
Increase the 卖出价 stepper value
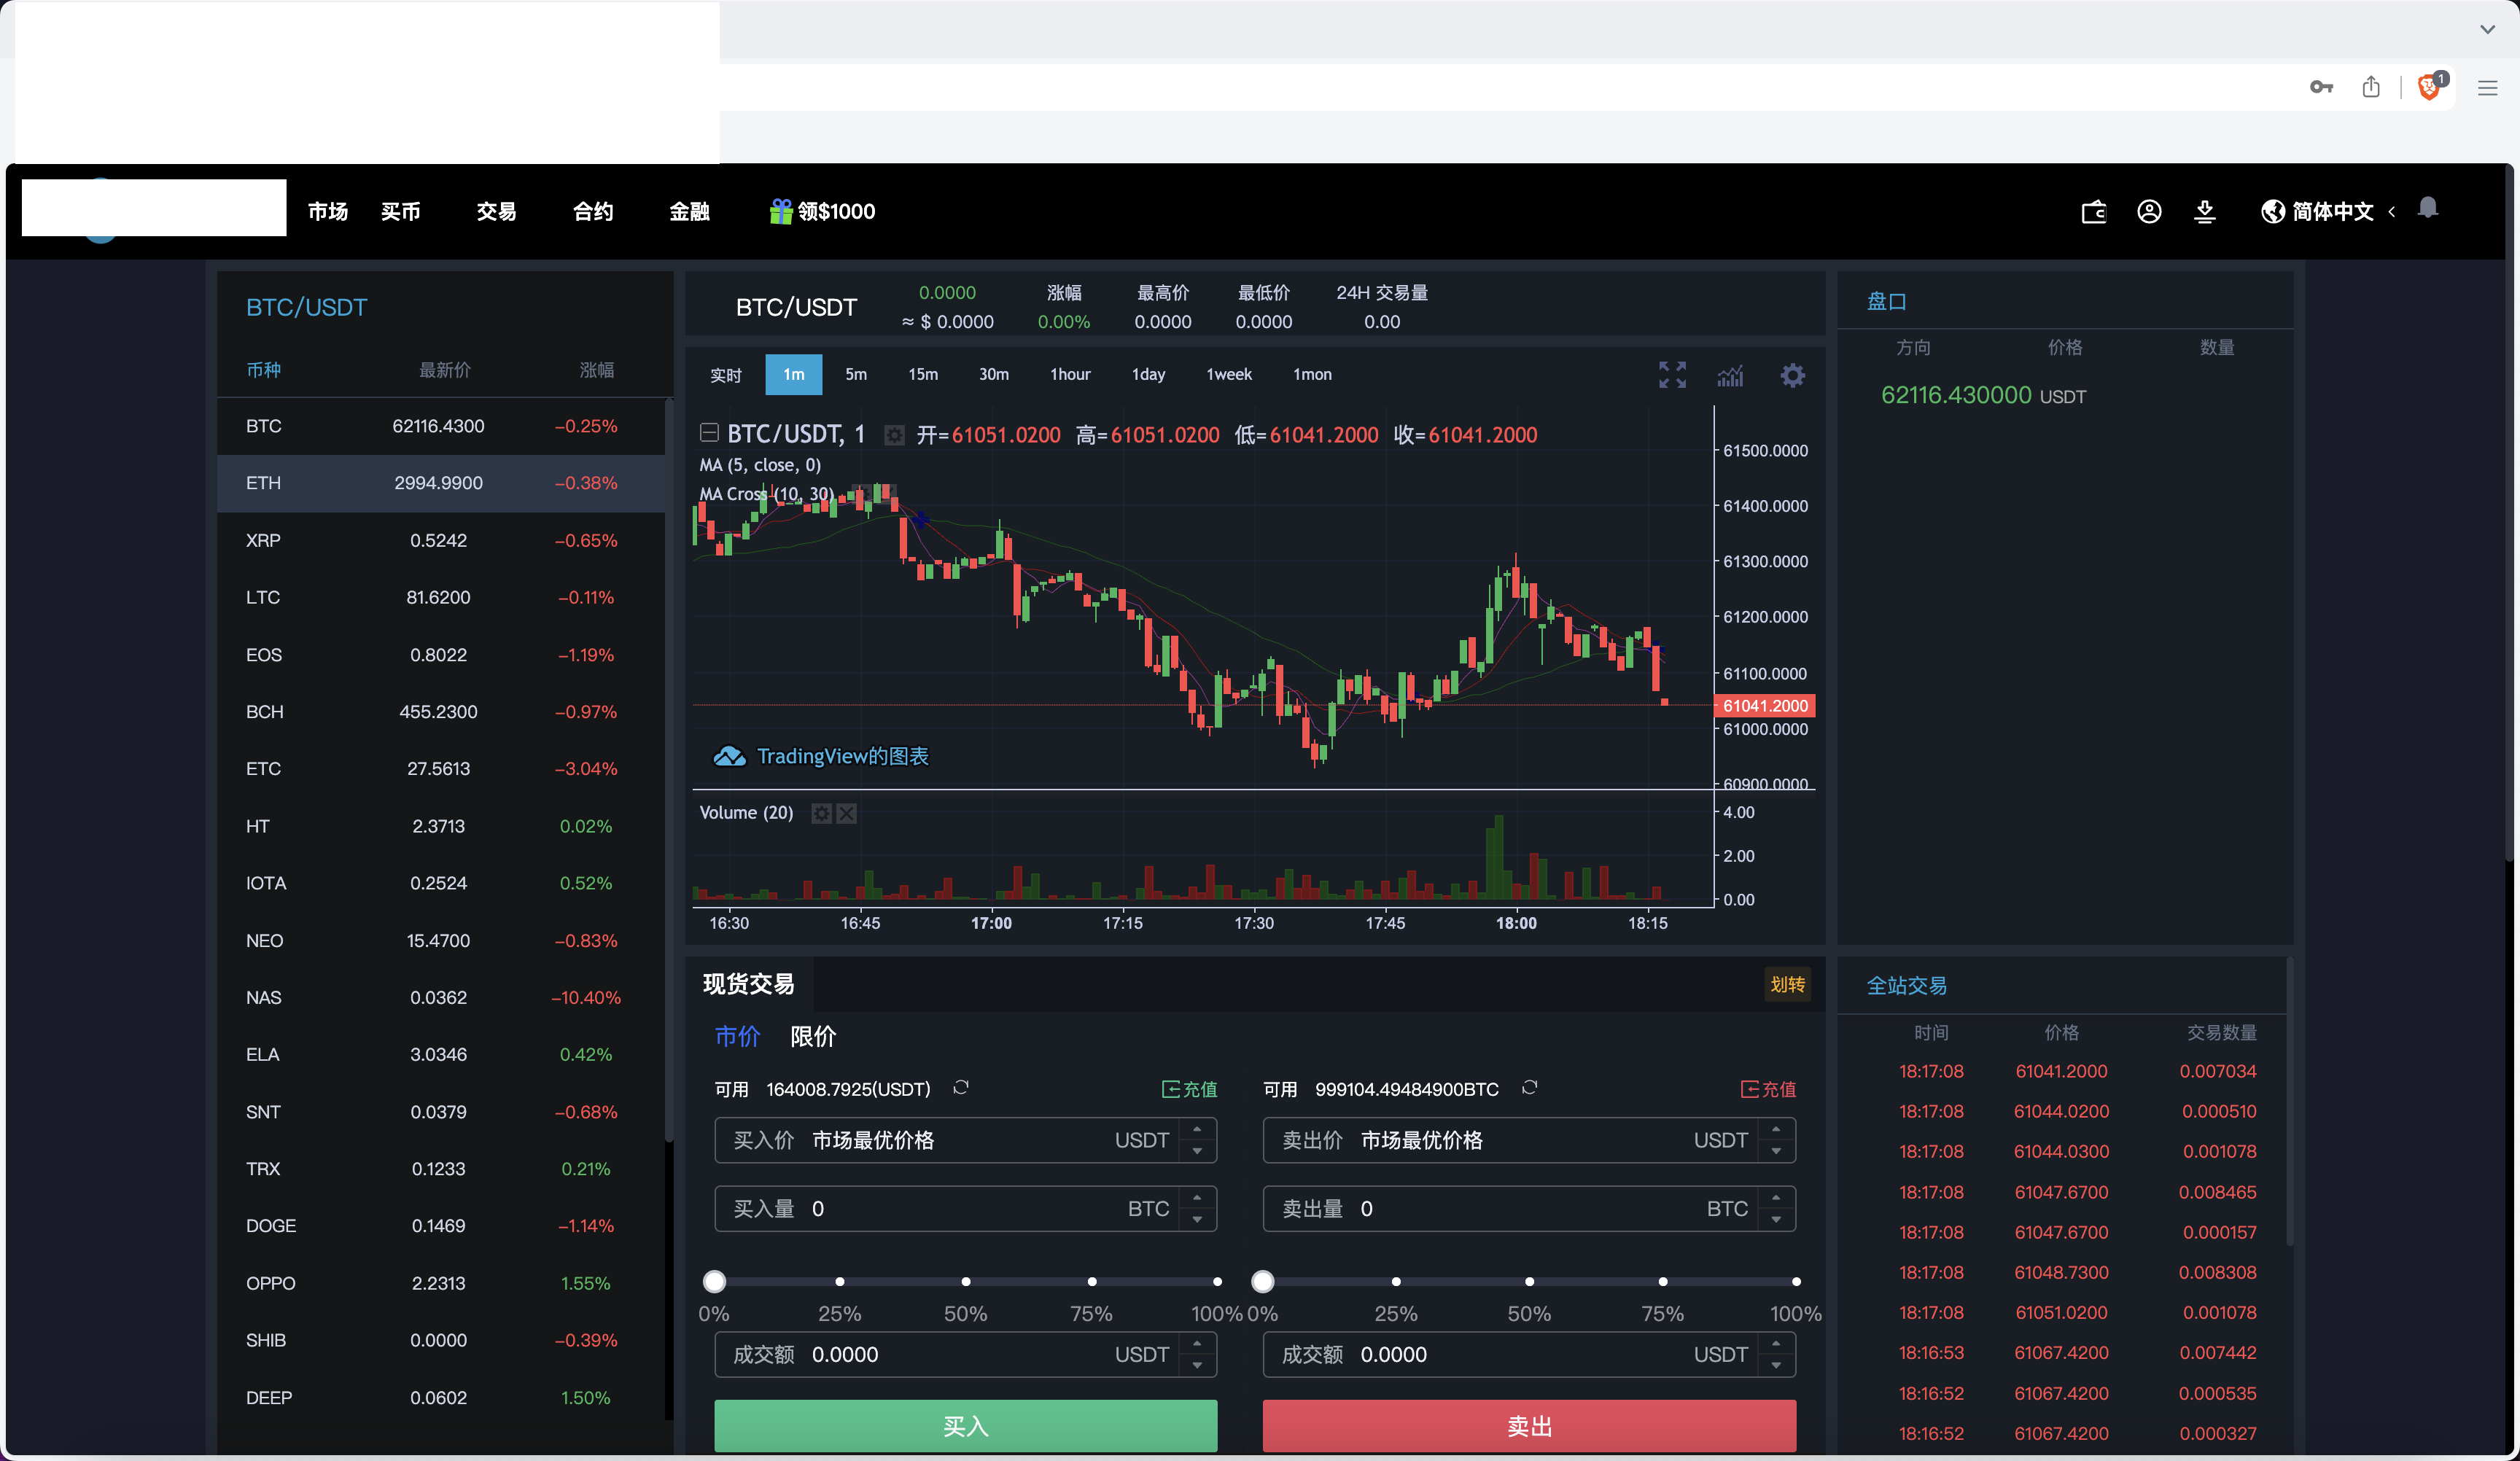point(1776,1129)
